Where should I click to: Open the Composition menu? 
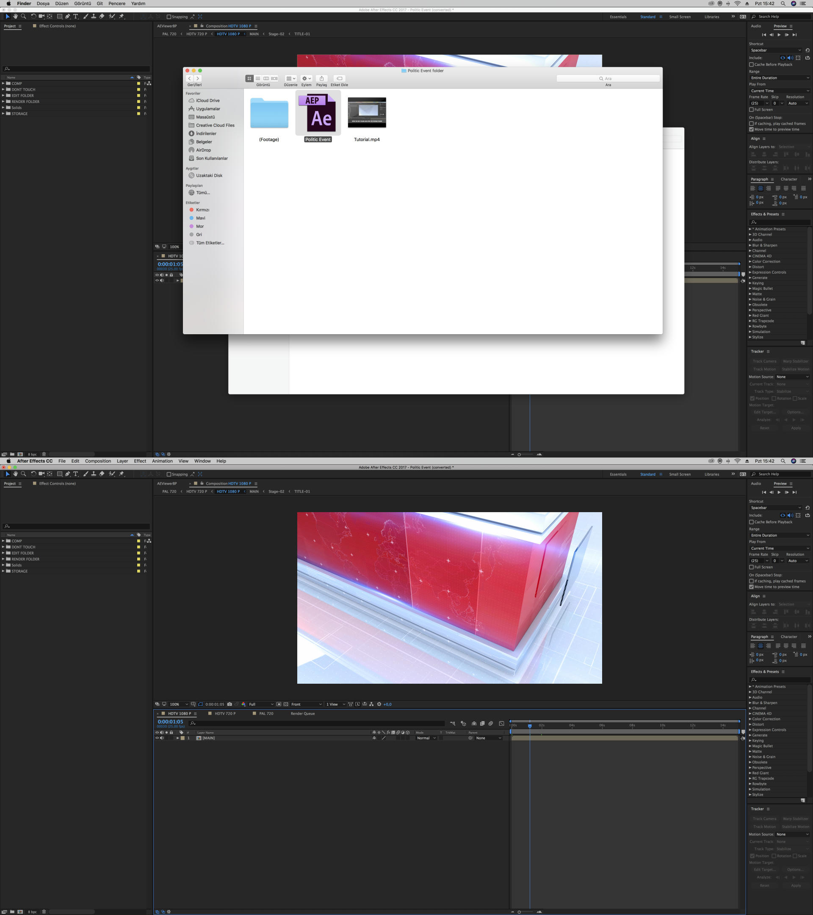(97, 461)
